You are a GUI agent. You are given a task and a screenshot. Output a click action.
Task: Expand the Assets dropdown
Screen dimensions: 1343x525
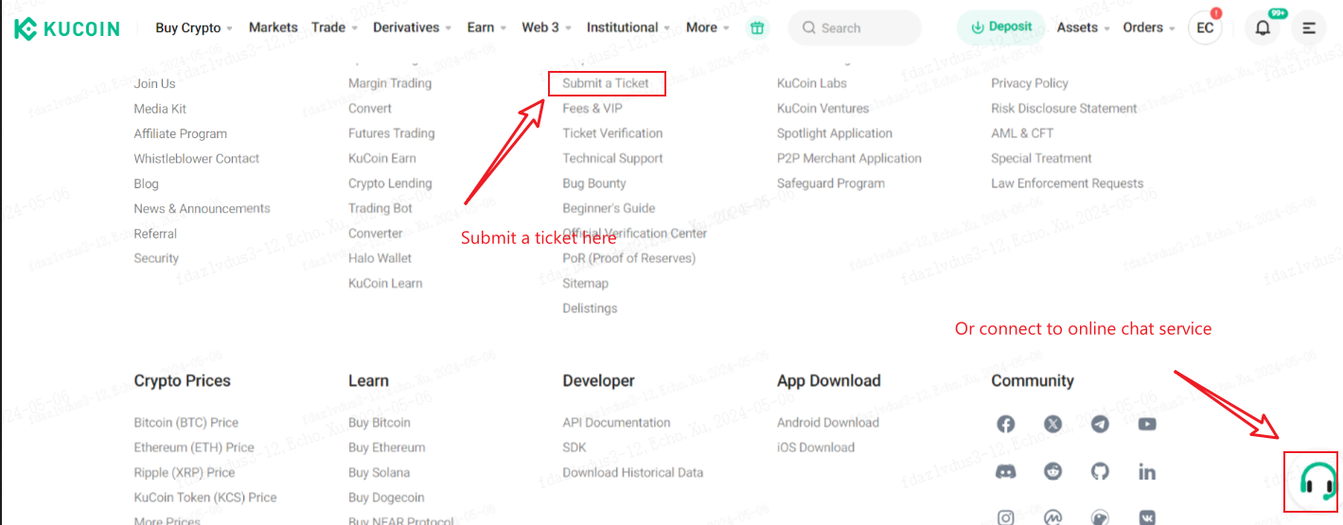(x=1084, y=27)
